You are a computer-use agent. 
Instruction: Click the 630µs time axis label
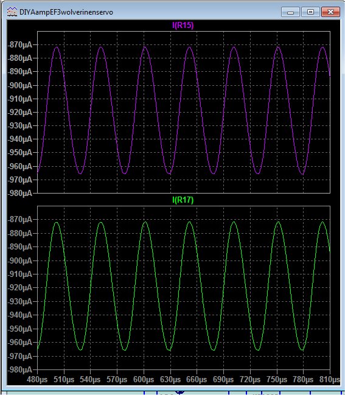(170, 379)
